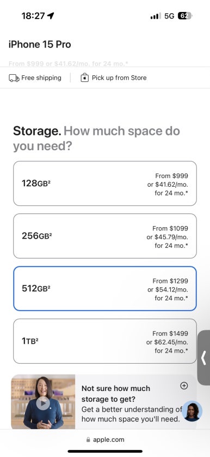Tap the cellular signal bars
Screen dimensions: 210x457
[156, 16]
